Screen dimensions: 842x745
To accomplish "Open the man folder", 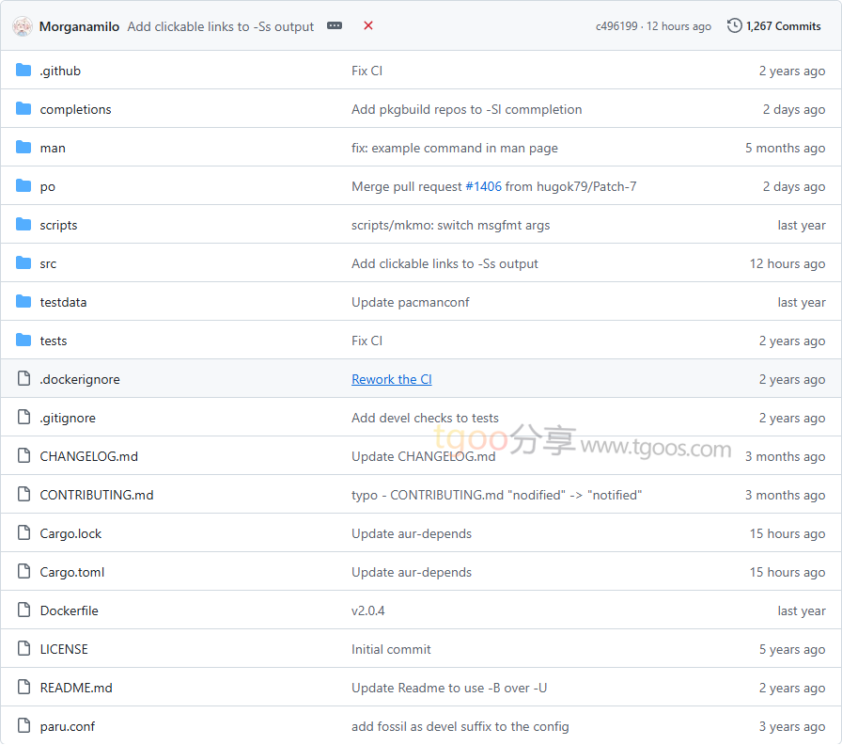I will (53, 148).
